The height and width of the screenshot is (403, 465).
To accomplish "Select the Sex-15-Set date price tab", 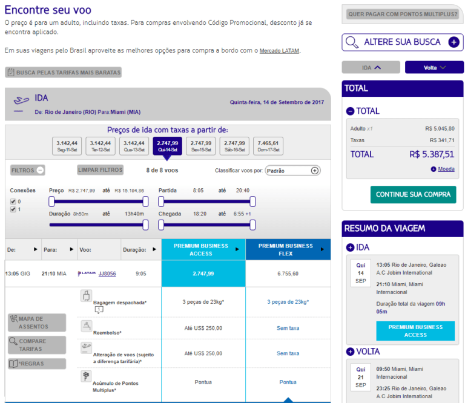I will pyautogui.click(x=201, y=146).
